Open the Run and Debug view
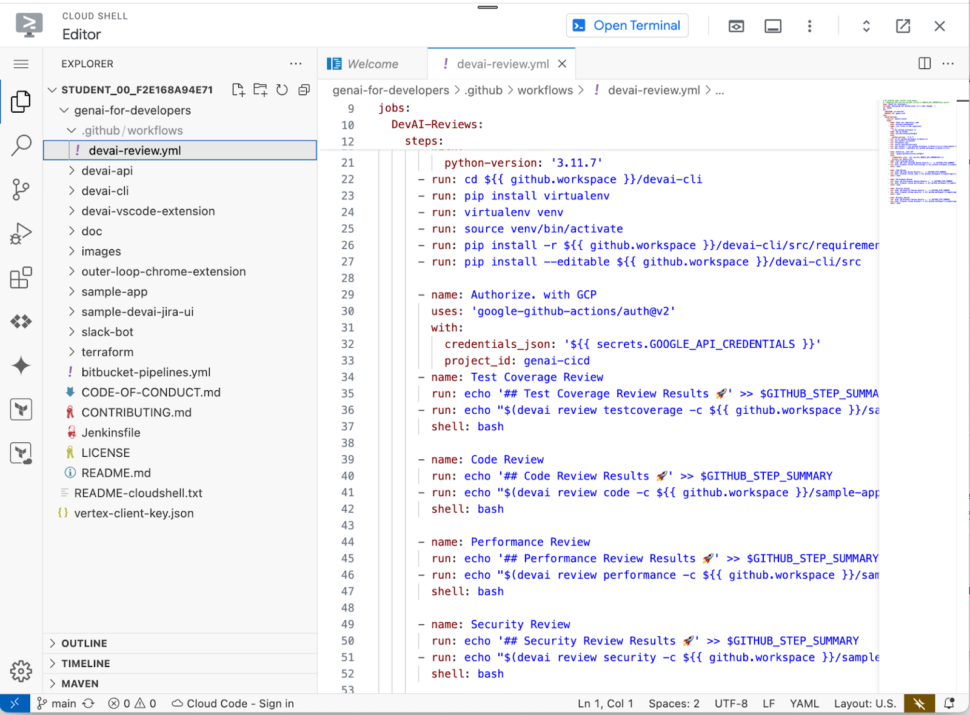The height and width of the screenshot is (715, 970). [21, 234]
